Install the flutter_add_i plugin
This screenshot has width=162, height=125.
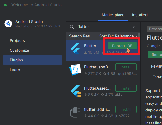click(126, 109)
